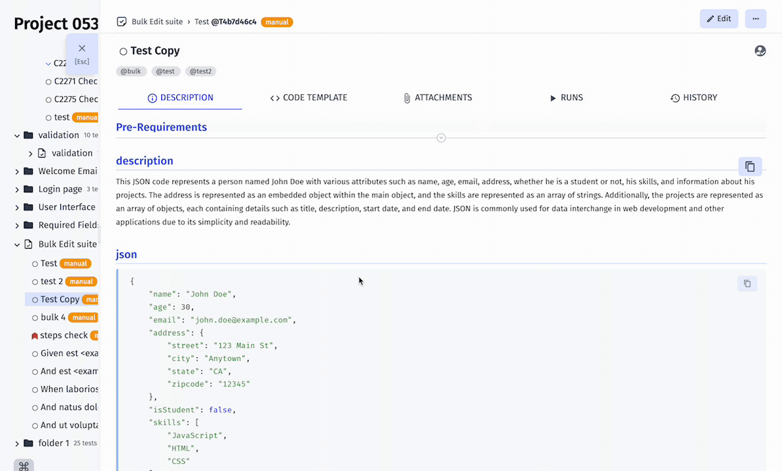The image size is (782, 471).
Task: Toggle status circle of test 2 item
Action: point(35,282)
